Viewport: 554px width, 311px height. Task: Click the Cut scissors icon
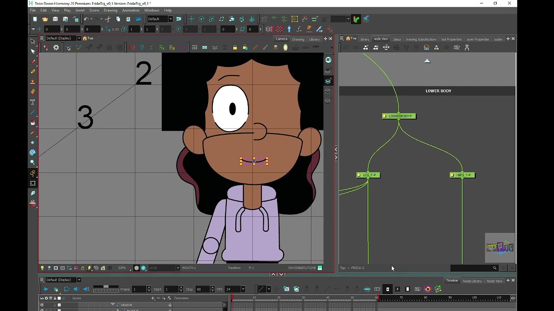[x=108, y=19]
